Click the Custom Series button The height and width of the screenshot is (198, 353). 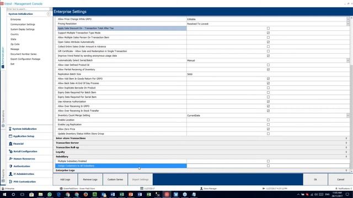tap(115, 179)
